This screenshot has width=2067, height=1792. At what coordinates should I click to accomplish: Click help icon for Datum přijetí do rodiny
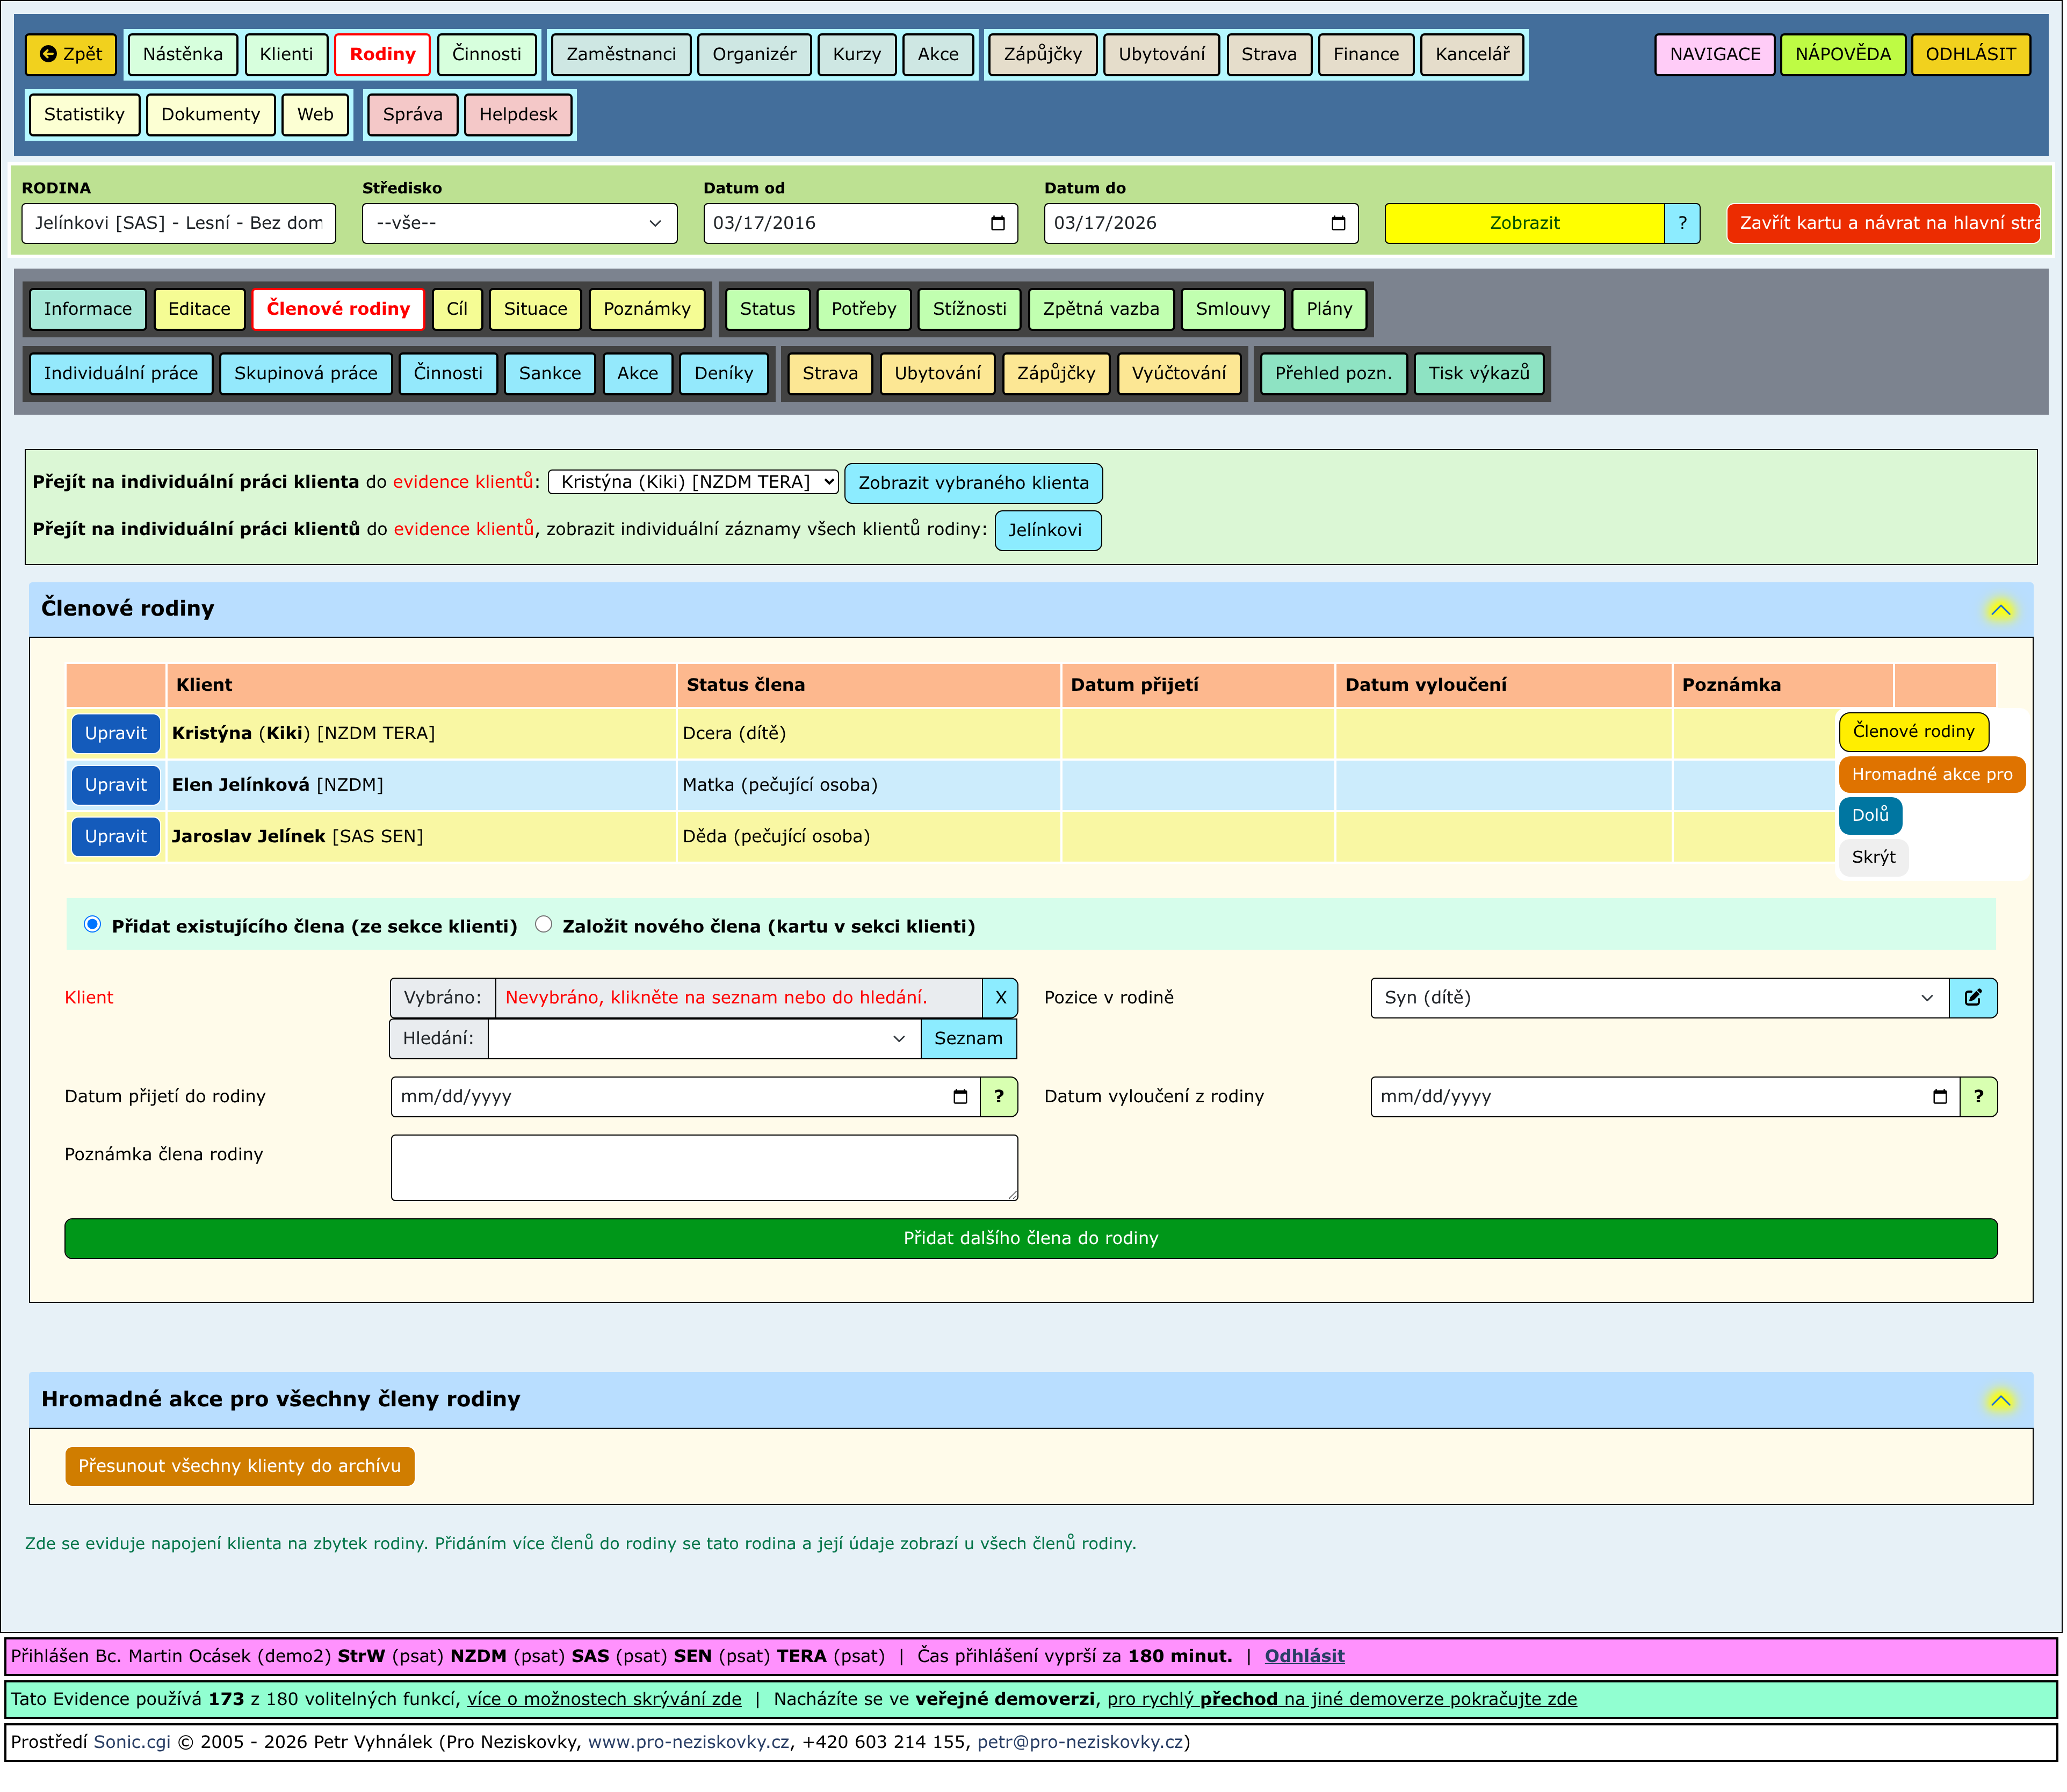1000,1098
